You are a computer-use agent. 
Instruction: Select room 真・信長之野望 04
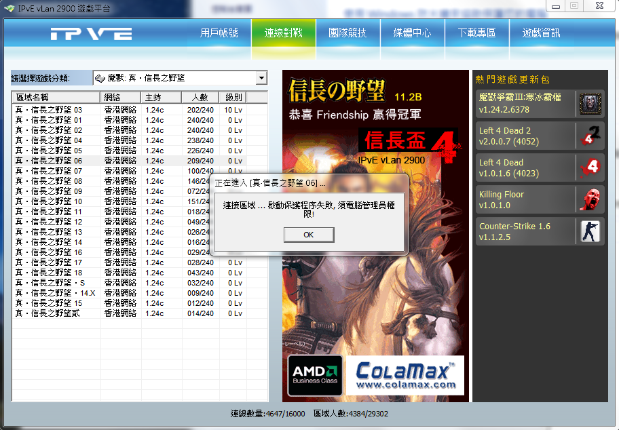click(x=130, y=140)
